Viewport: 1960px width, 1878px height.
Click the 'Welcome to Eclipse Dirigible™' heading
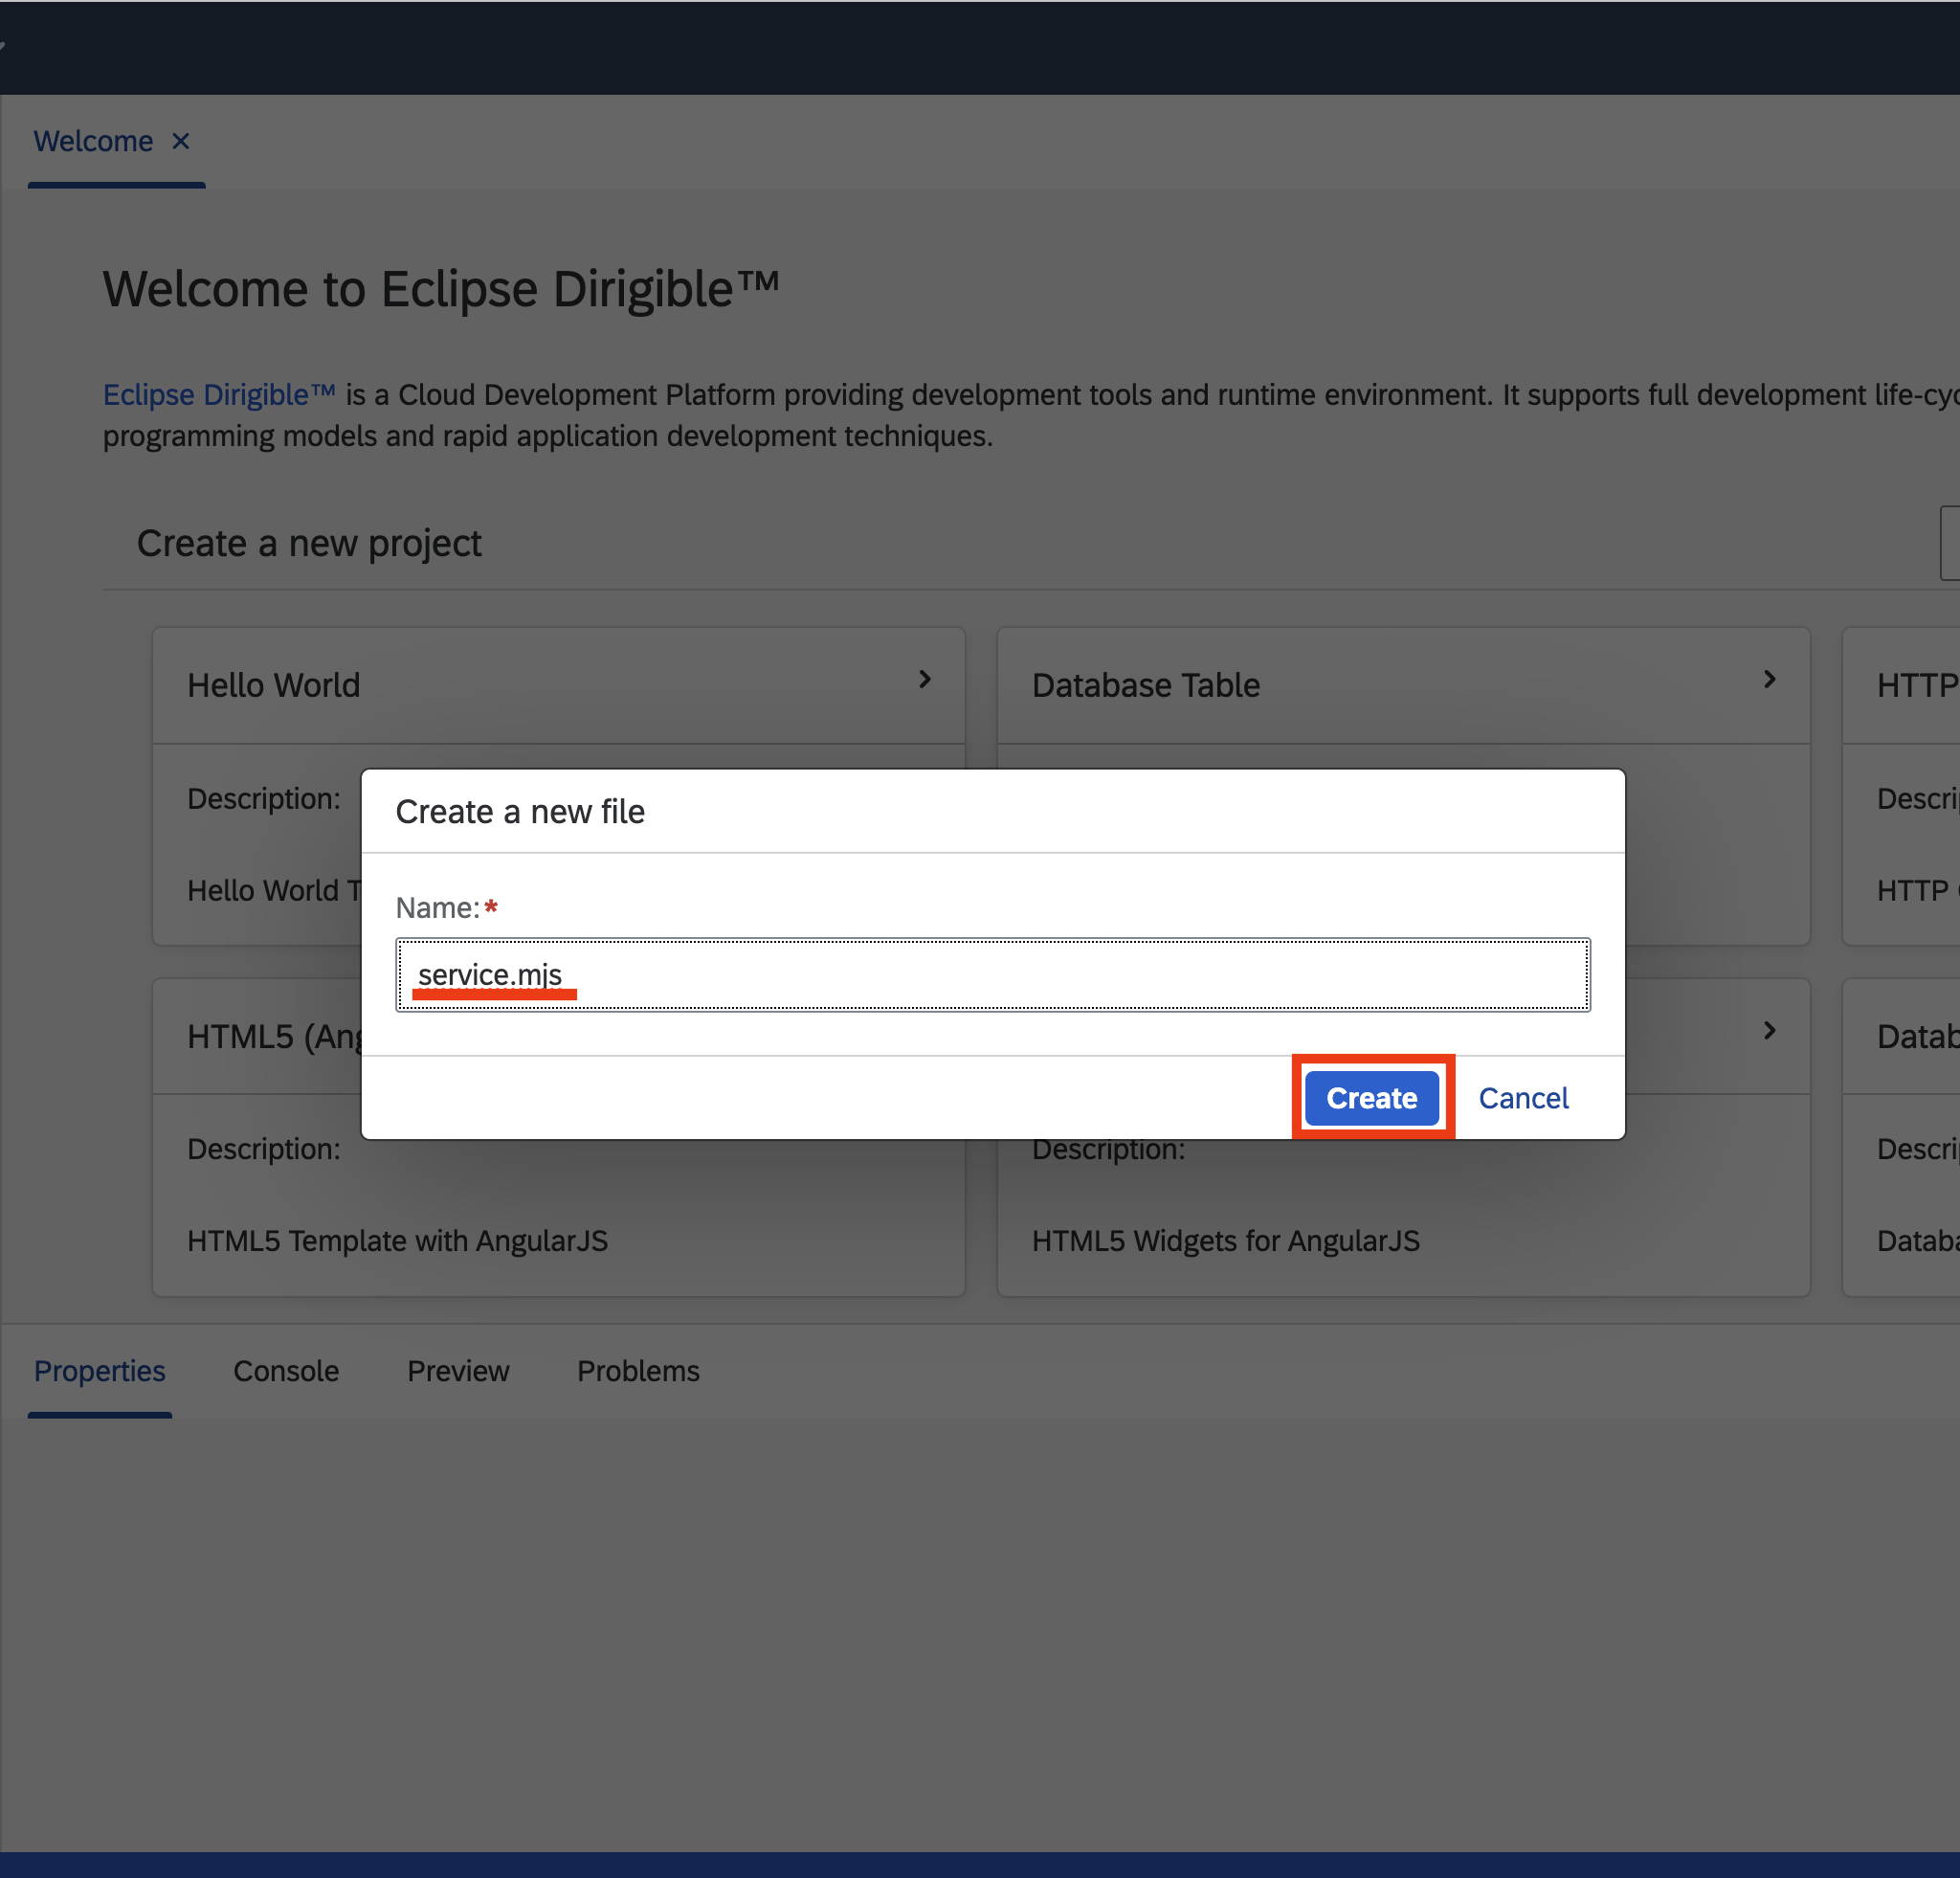(x=441, y=289)
